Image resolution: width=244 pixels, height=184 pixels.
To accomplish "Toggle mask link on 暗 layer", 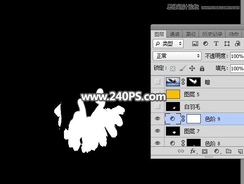I will click(x=183, y=82).
